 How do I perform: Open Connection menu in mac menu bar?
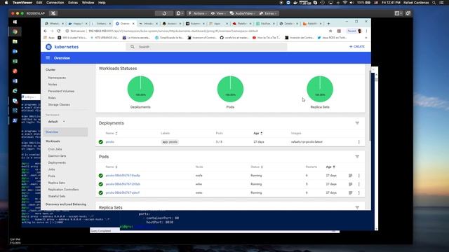point(55,3)
